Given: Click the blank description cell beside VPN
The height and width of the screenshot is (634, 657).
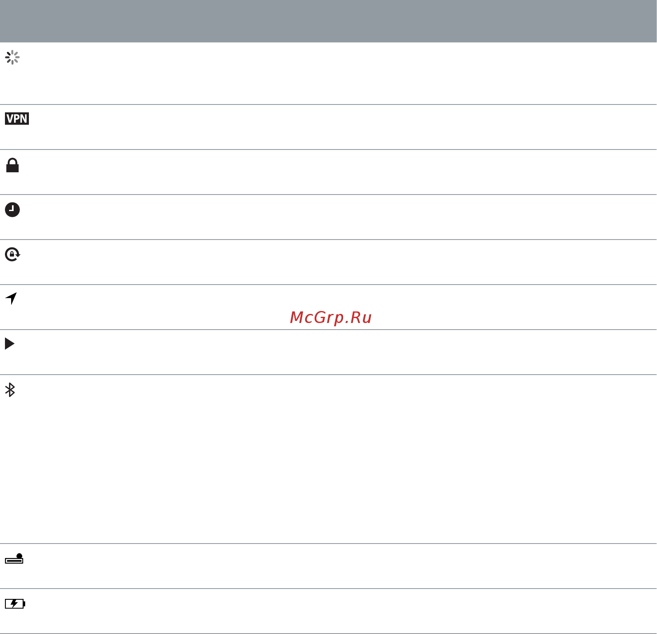Looking at the screenshot, I should [x=343, y=127].
